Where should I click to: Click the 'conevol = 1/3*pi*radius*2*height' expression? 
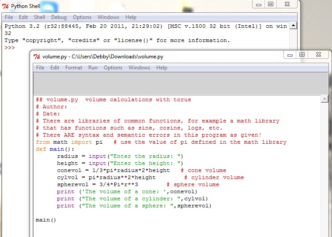pos(113,170)
